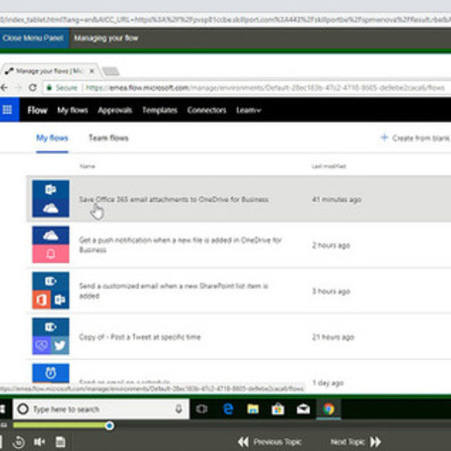Click the replay 10 seconds icon
The image size is (451, 451).
19,441
